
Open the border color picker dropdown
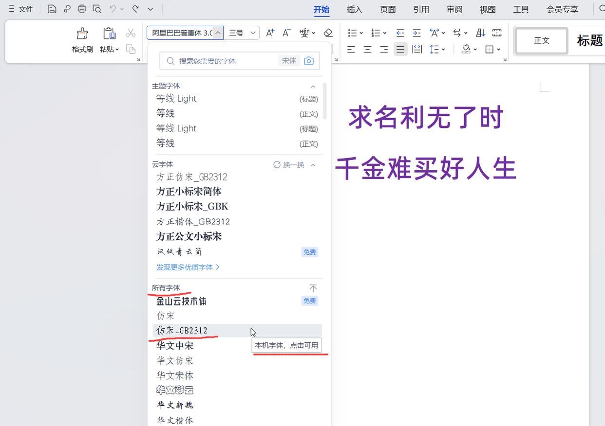pyautogui.click(x=498, y=49)
